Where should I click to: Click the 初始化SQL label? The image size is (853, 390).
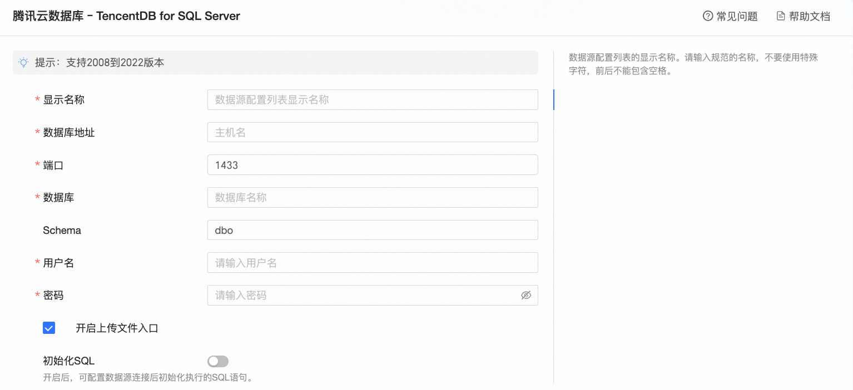(x=69, y=361)
